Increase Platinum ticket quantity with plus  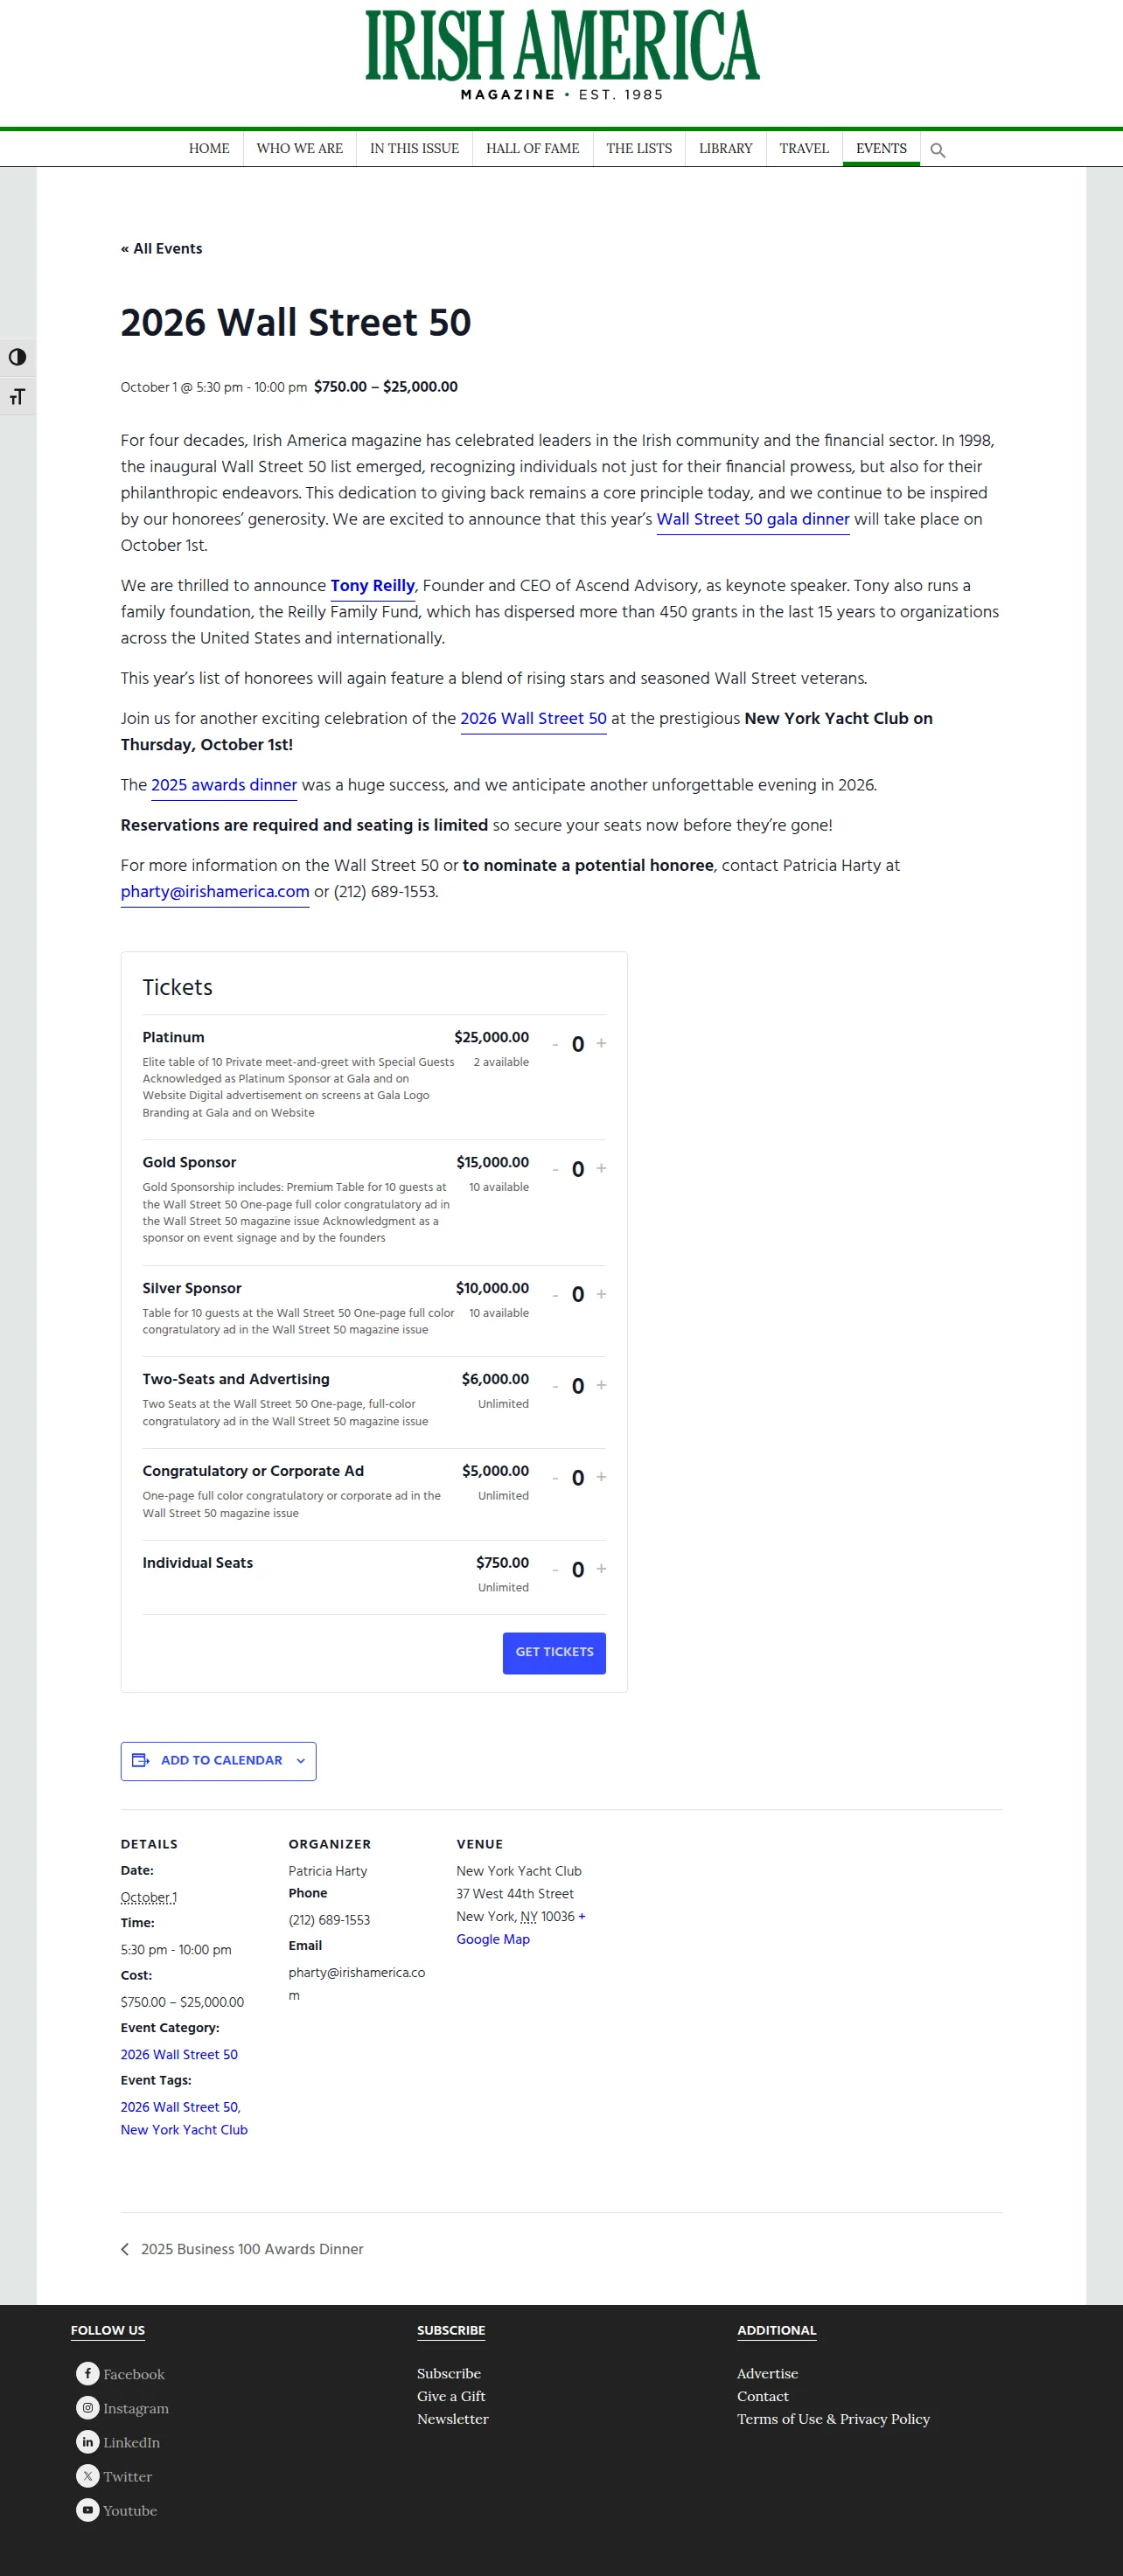601,1043
